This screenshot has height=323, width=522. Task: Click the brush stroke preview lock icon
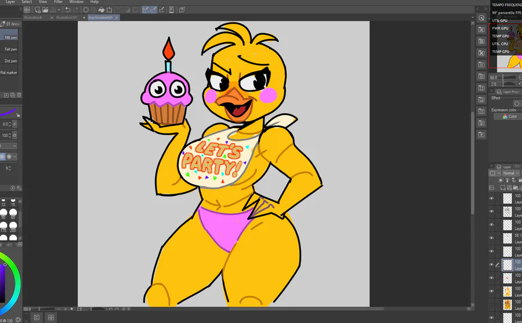18,115
